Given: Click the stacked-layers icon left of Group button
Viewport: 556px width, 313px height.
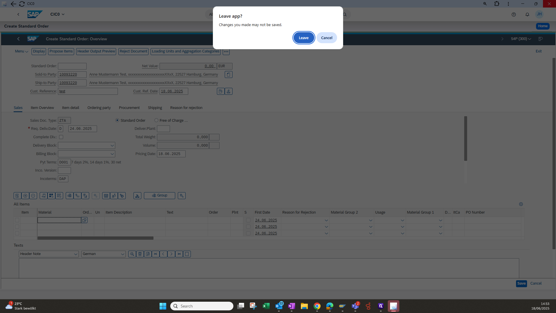Looking at the screenshot, I should pos(137,196).
